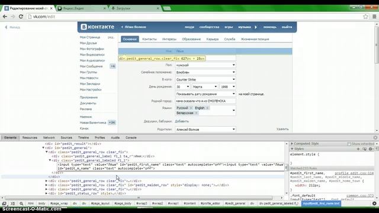Click the browser address bar
Screen dimensions: 379x213
[x=194, y=17]
